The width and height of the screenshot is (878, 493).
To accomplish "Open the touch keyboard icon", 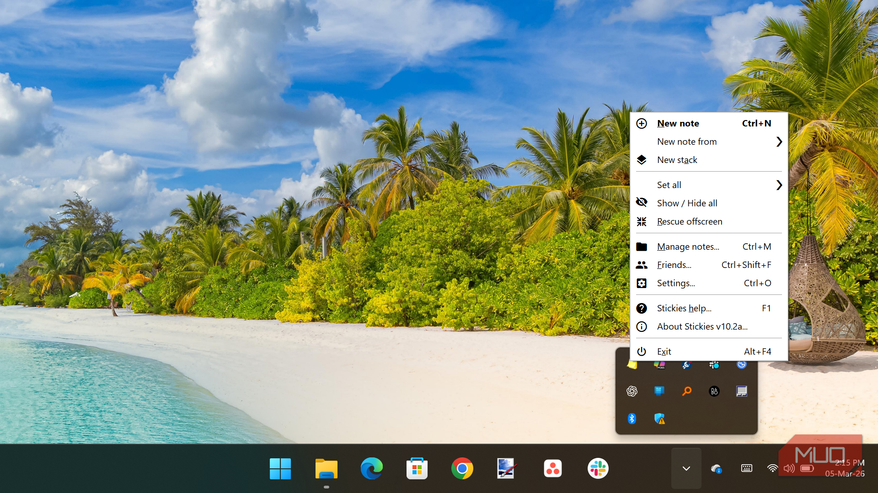I will pyautogui.click(x=747, y=468).
